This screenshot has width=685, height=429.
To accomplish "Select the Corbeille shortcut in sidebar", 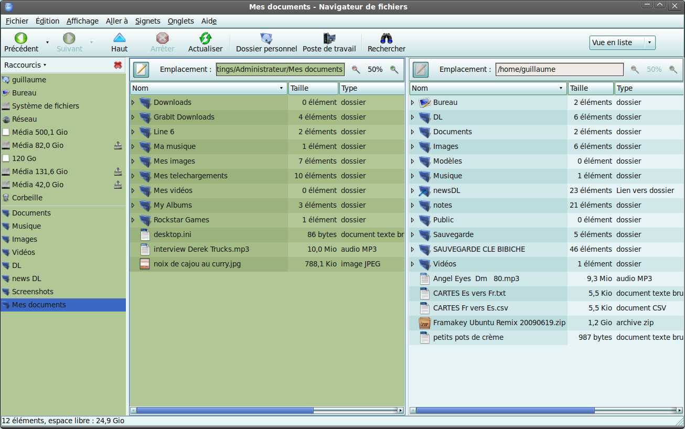I will point(27,198).
